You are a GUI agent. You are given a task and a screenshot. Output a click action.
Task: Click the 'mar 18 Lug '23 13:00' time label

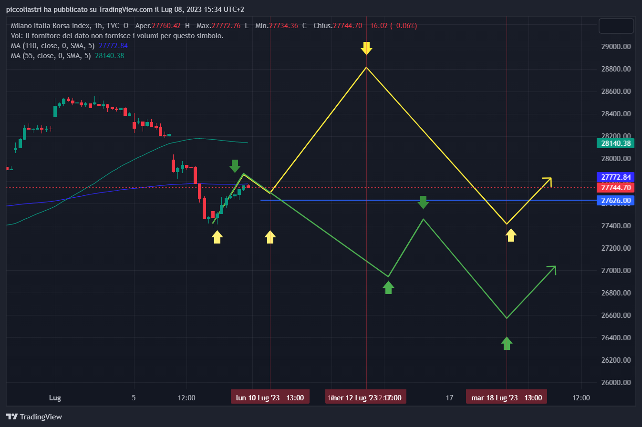507,397
